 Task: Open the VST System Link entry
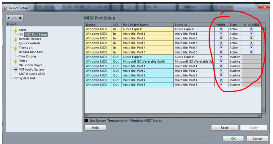[x=25, y=78]
